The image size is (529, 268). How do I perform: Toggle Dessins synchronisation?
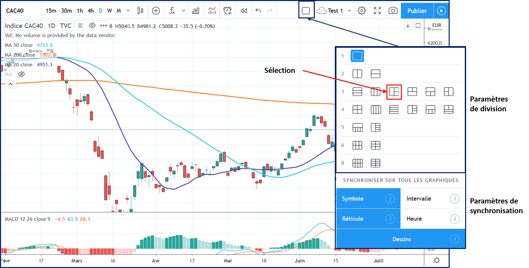click(401, 239)
